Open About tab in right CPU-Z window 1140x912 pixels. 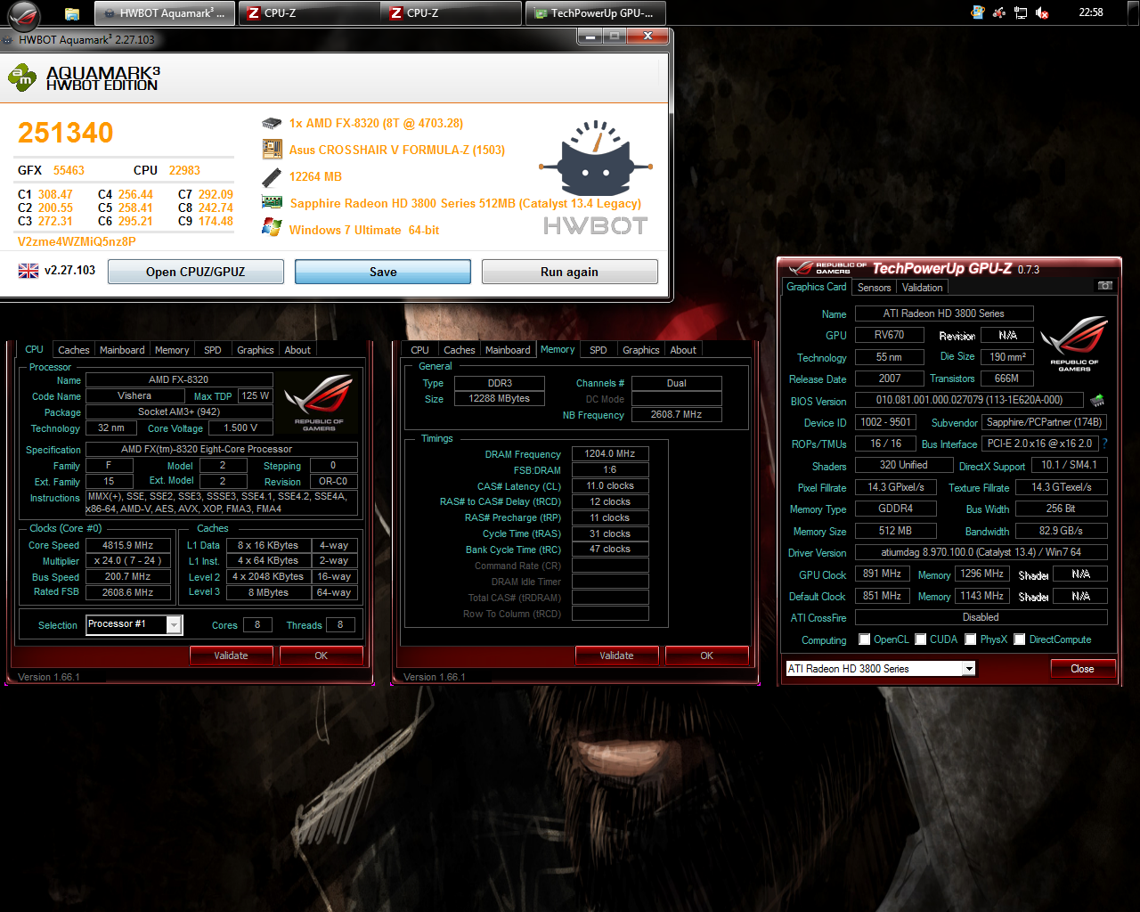tap(683, 350)
